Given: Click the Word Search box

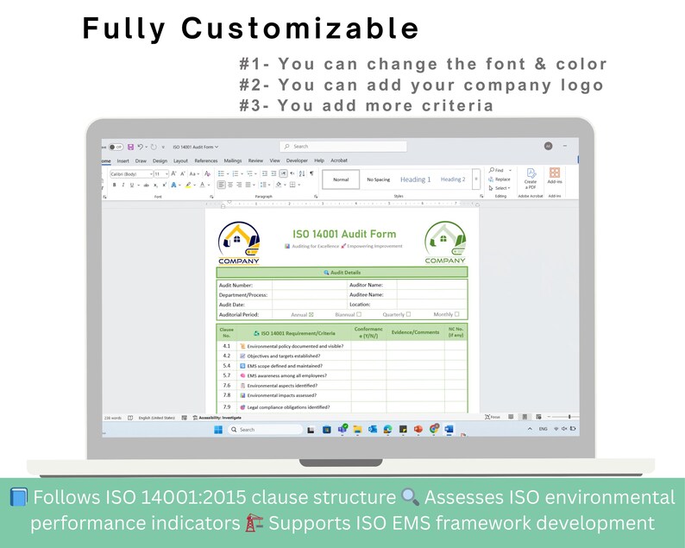Looking at the screenshot, I should (343, 147).
